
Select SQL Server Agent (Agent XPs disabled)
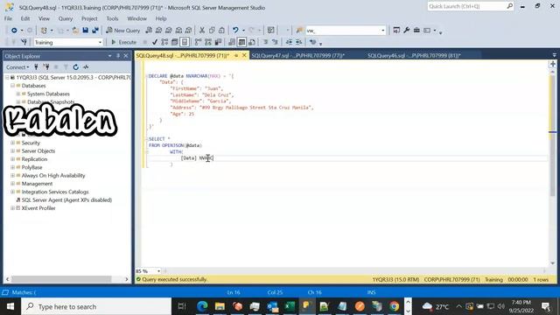click(66, 200)
